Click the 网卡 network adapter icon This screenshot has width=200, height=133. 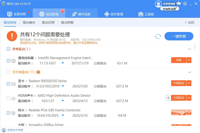point(13,113)
